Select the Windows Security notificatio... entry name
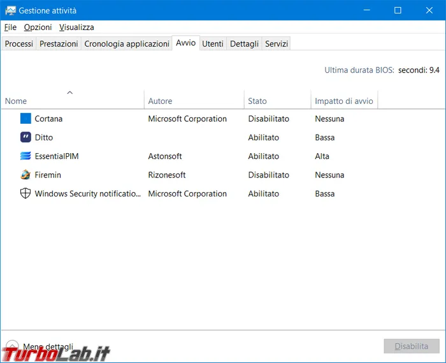 click(x=88, y=193)
